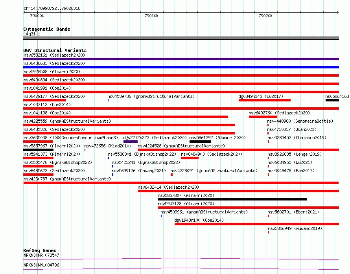
Task: Open nsv6488633 (Sedlazeck2020) variant
Action: [x=54, y=63]
